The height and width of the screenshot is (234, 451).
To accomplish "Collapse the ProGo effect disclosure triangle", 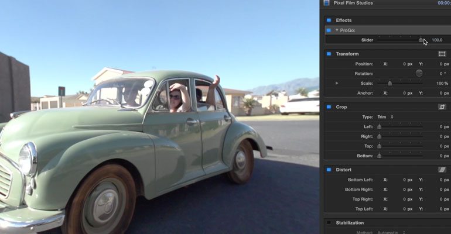I will pos(337,30).
